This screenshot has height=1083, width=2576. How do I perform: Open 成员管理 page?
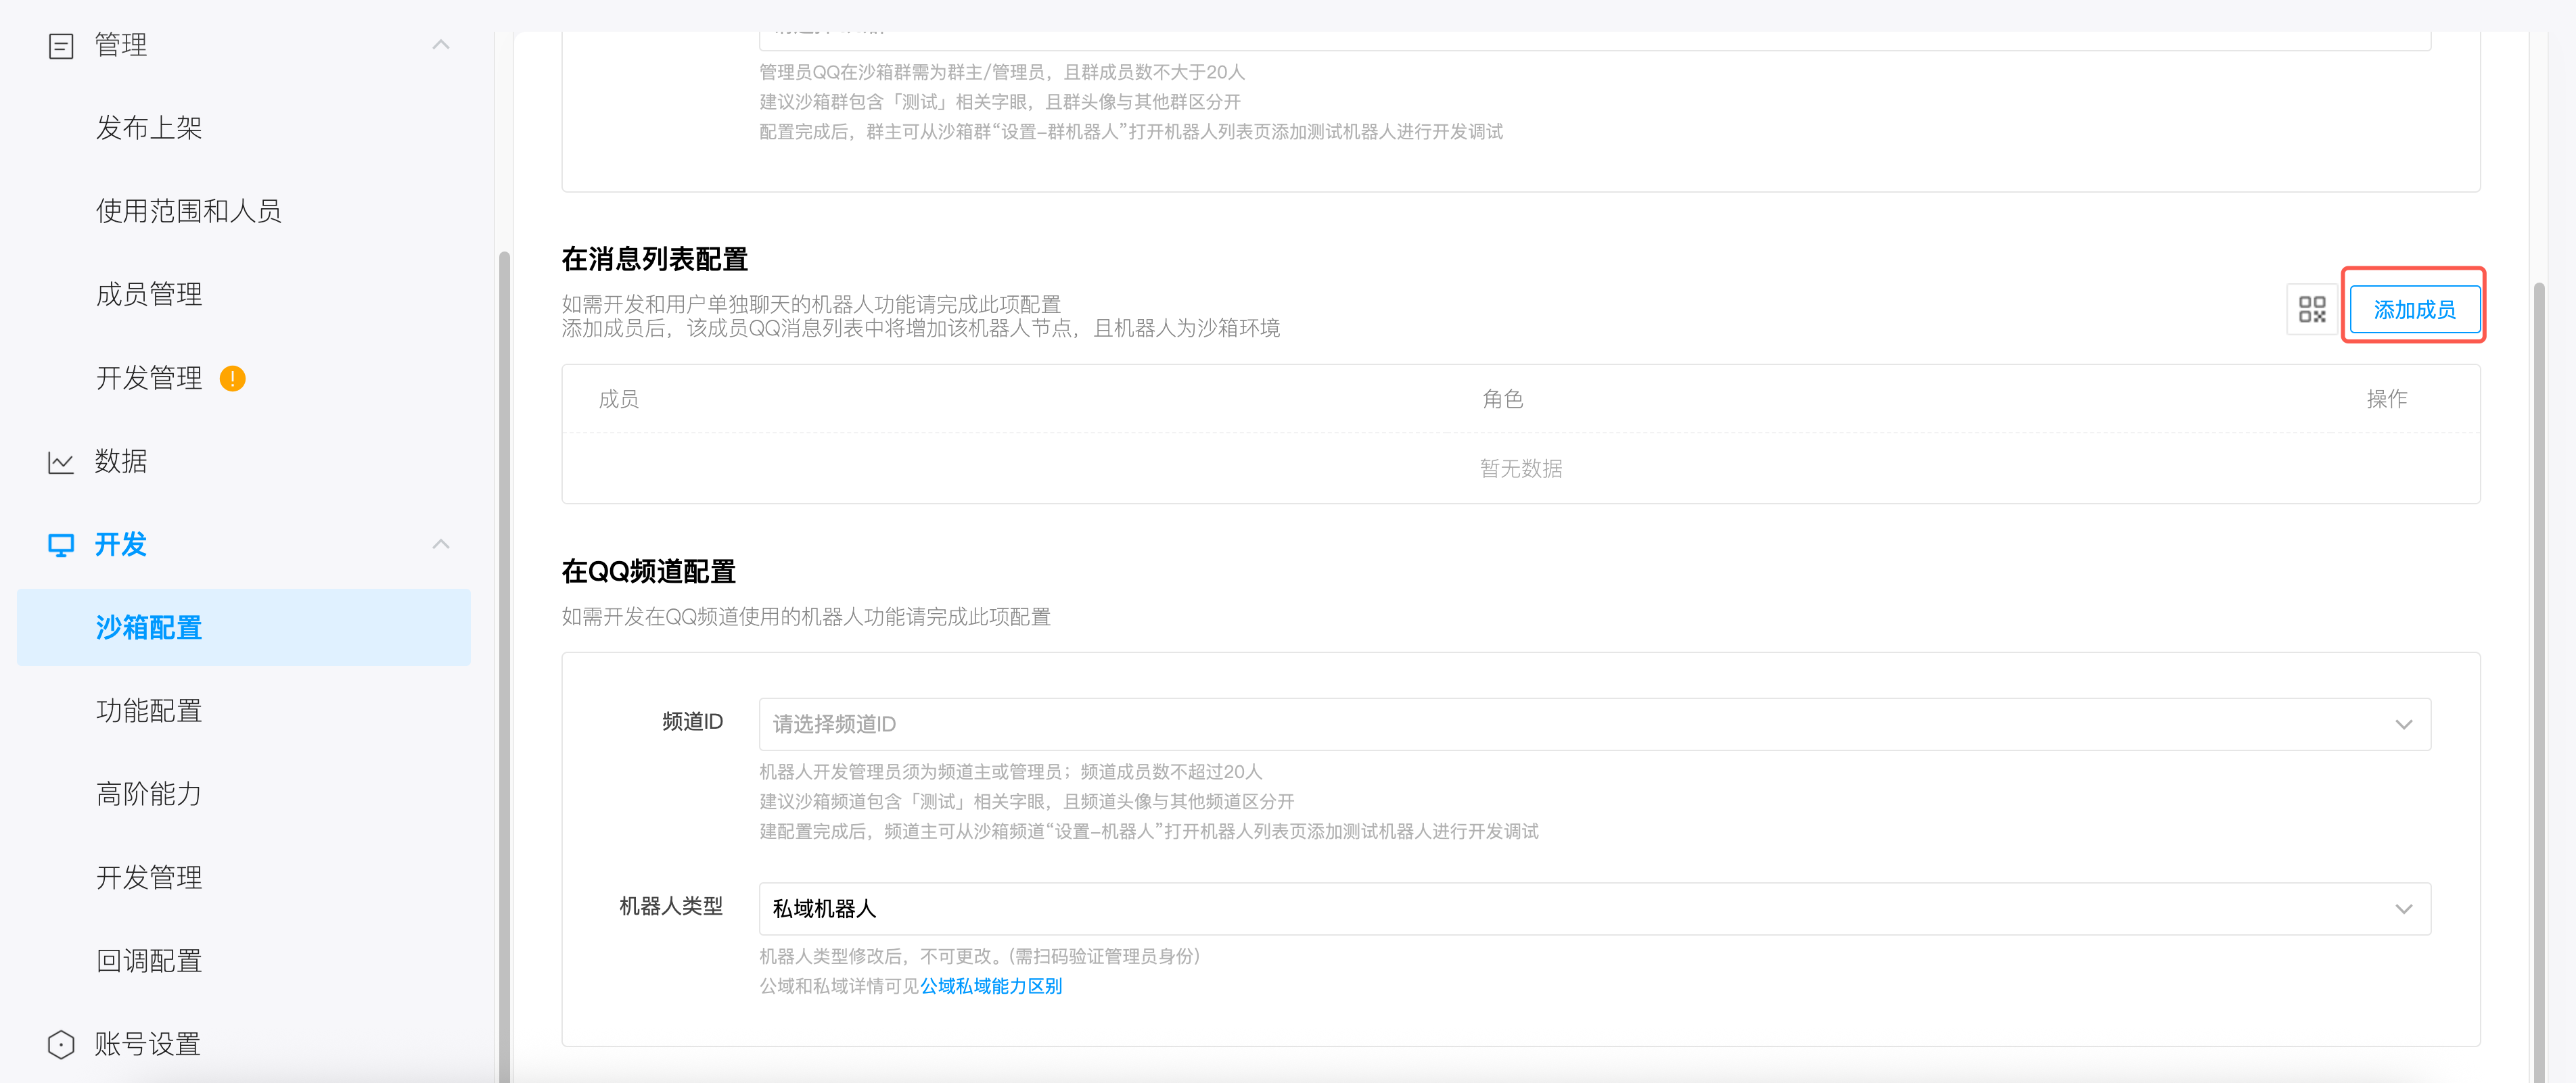(149, 293)
